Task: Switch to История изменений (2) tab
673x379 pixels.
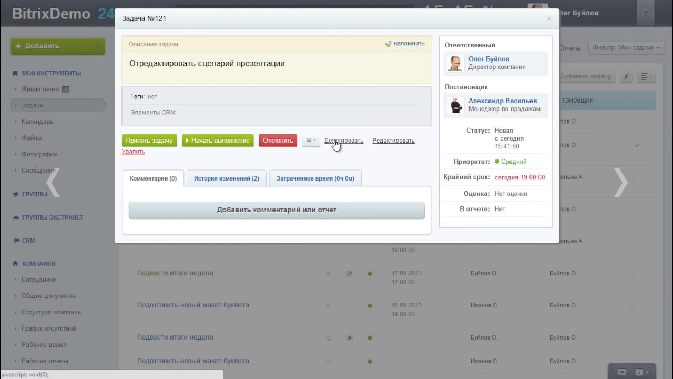Action: point(226,178)
